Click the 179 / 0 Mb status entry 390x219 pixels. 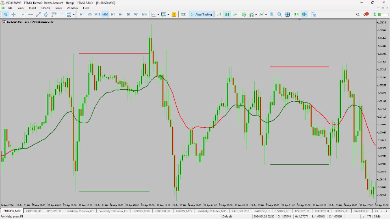[x=374, y=217]
